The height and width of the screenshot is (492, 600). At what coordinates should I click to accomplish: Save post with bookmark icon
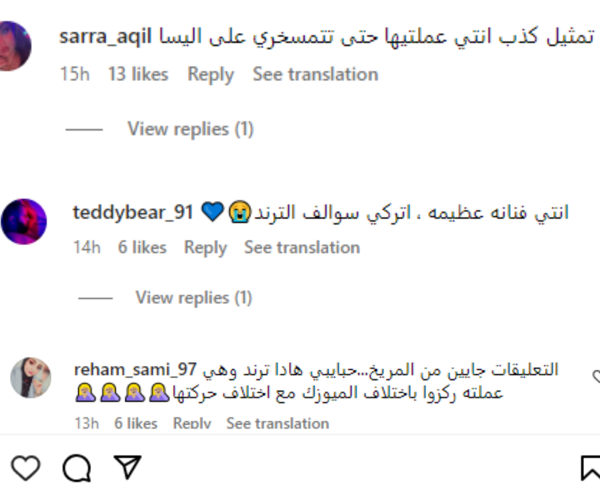pos(590,468)
